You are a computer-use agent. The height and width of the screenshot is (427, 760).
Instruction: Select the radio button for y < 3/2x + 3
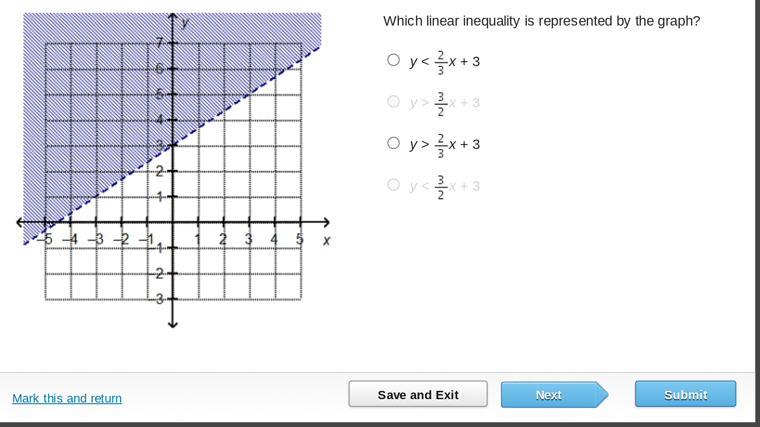pyautogui.click(x=393, y=184)
